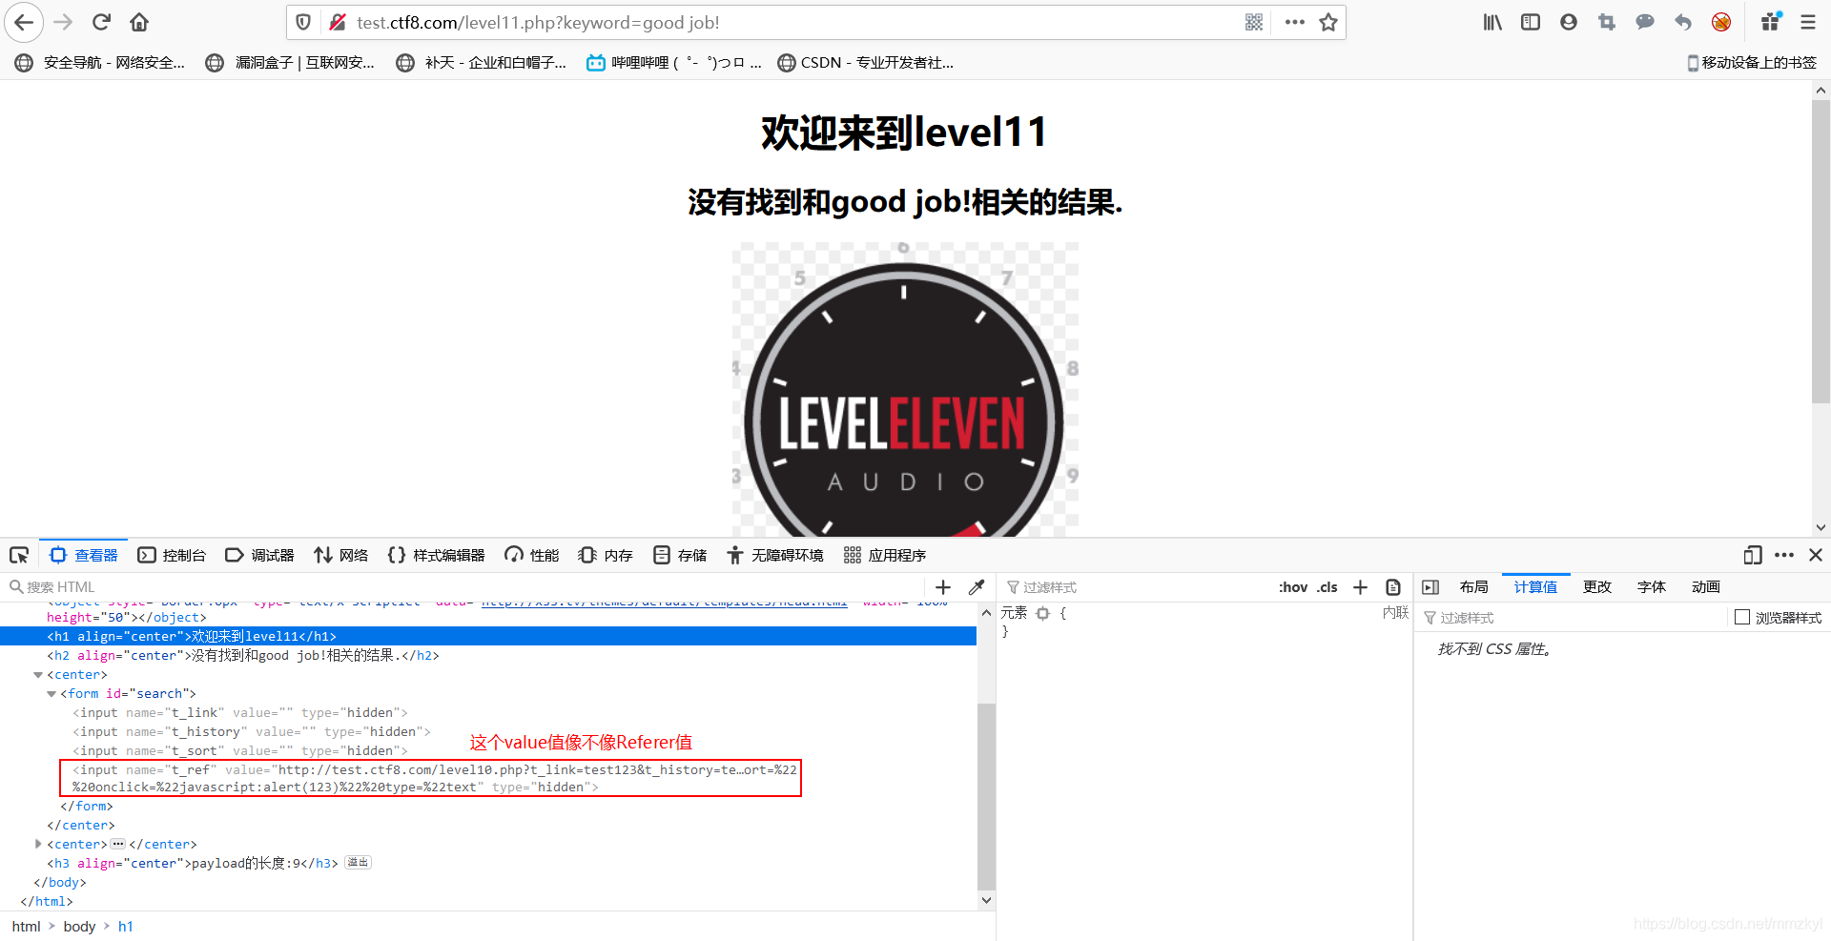
Task: Open the 无障碍环境 accessibility tab
Action: [775, 555]
